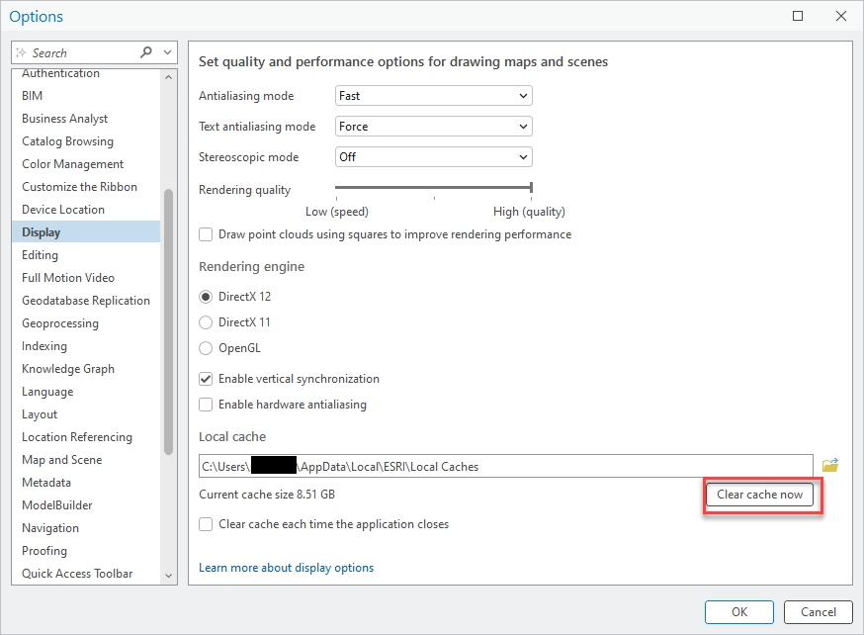
Task: Open the Stereoscopic mode dropdown
Action: coord(521,156)
